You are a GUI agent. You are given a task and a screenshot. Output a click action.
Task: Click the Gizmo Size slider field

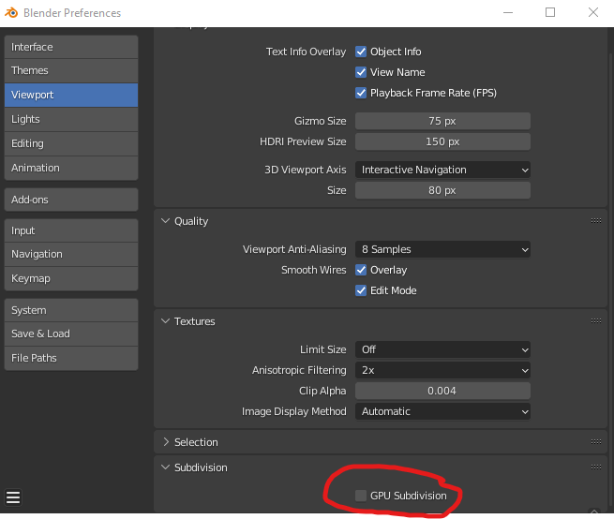pos(442,121)
